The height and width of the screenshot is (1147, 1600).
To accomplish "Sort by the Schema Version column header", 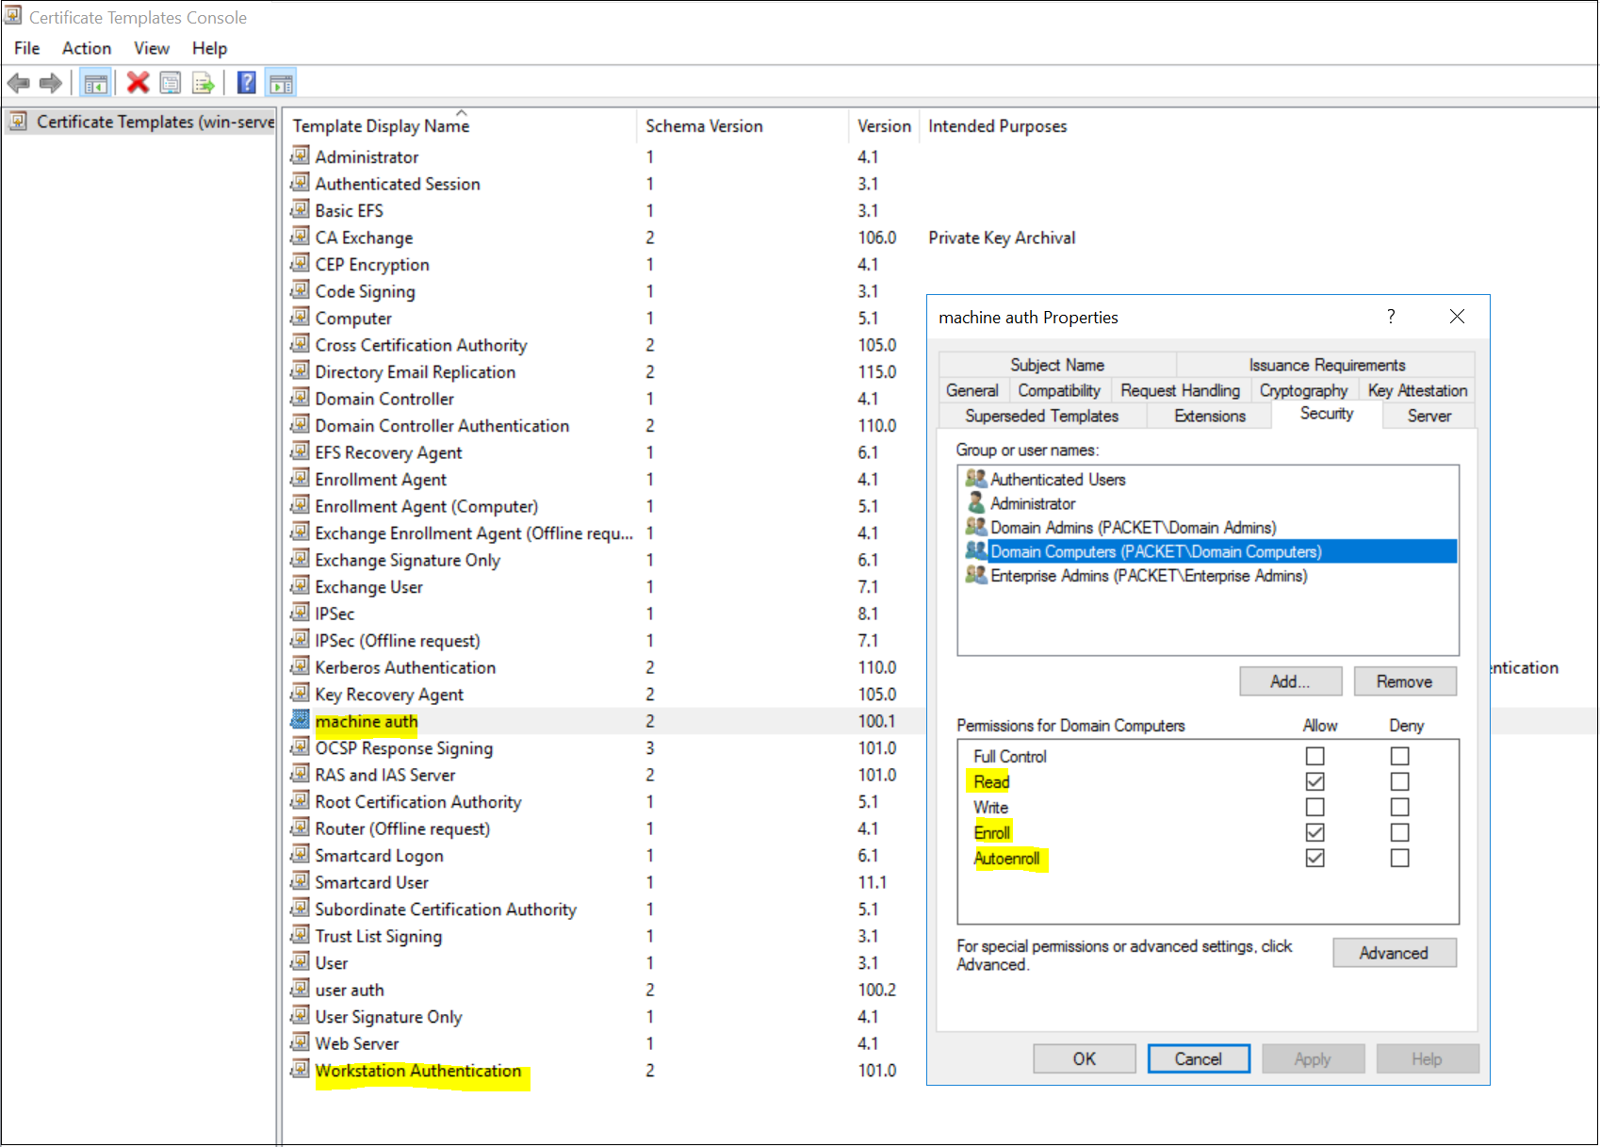I will pos(704,126).
